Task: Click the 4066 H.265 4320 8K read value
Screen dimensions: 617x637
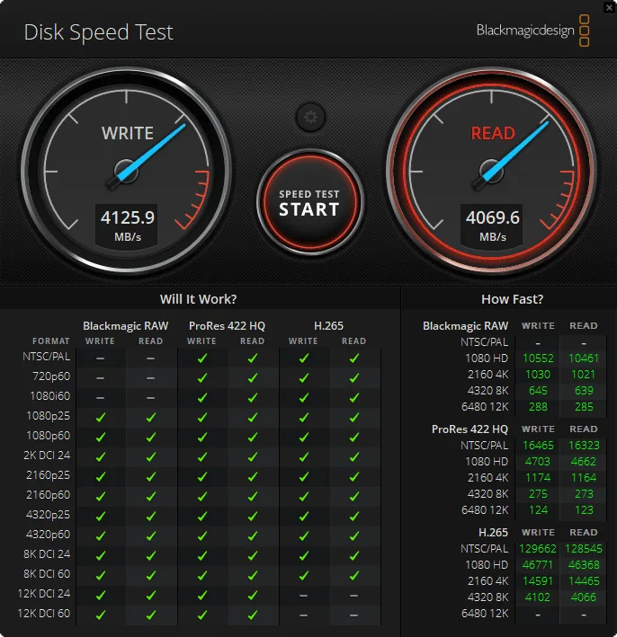Action: pos(584,597)
